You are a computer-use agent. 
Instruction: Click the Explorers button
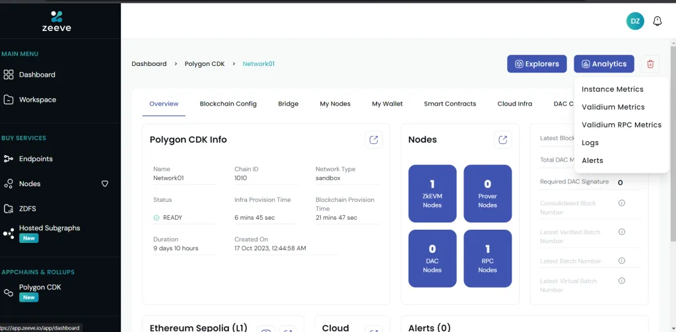(537, 64)
